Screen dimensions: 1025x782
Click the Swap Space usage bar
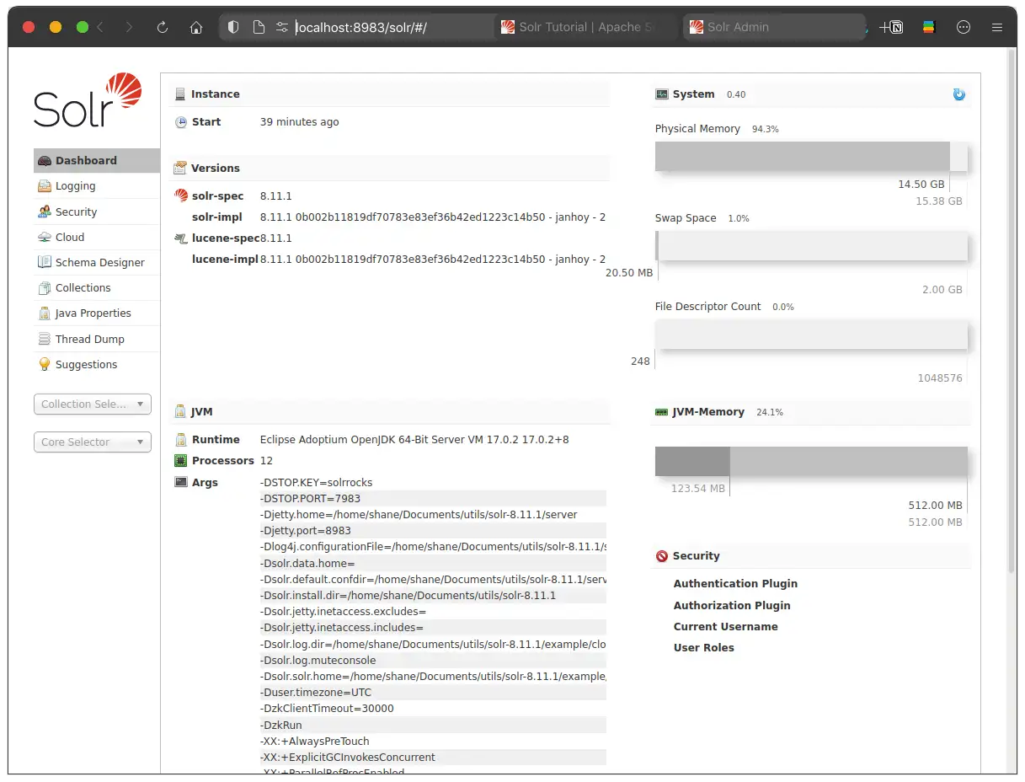811,246
